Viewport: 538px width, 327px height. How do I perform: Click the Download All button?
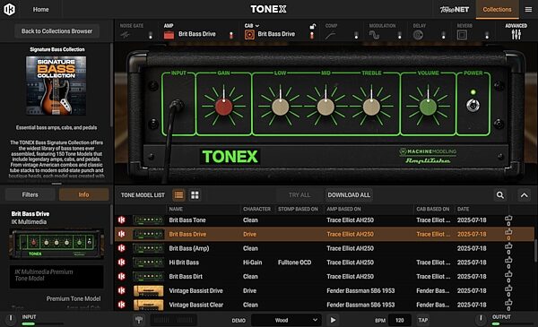349,195
